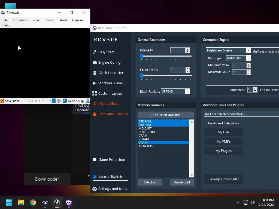Click the user profile icon in BizHawk status bar
This screenshot has width=279, height=209.
pyautogui.click(x=88, y=101)
